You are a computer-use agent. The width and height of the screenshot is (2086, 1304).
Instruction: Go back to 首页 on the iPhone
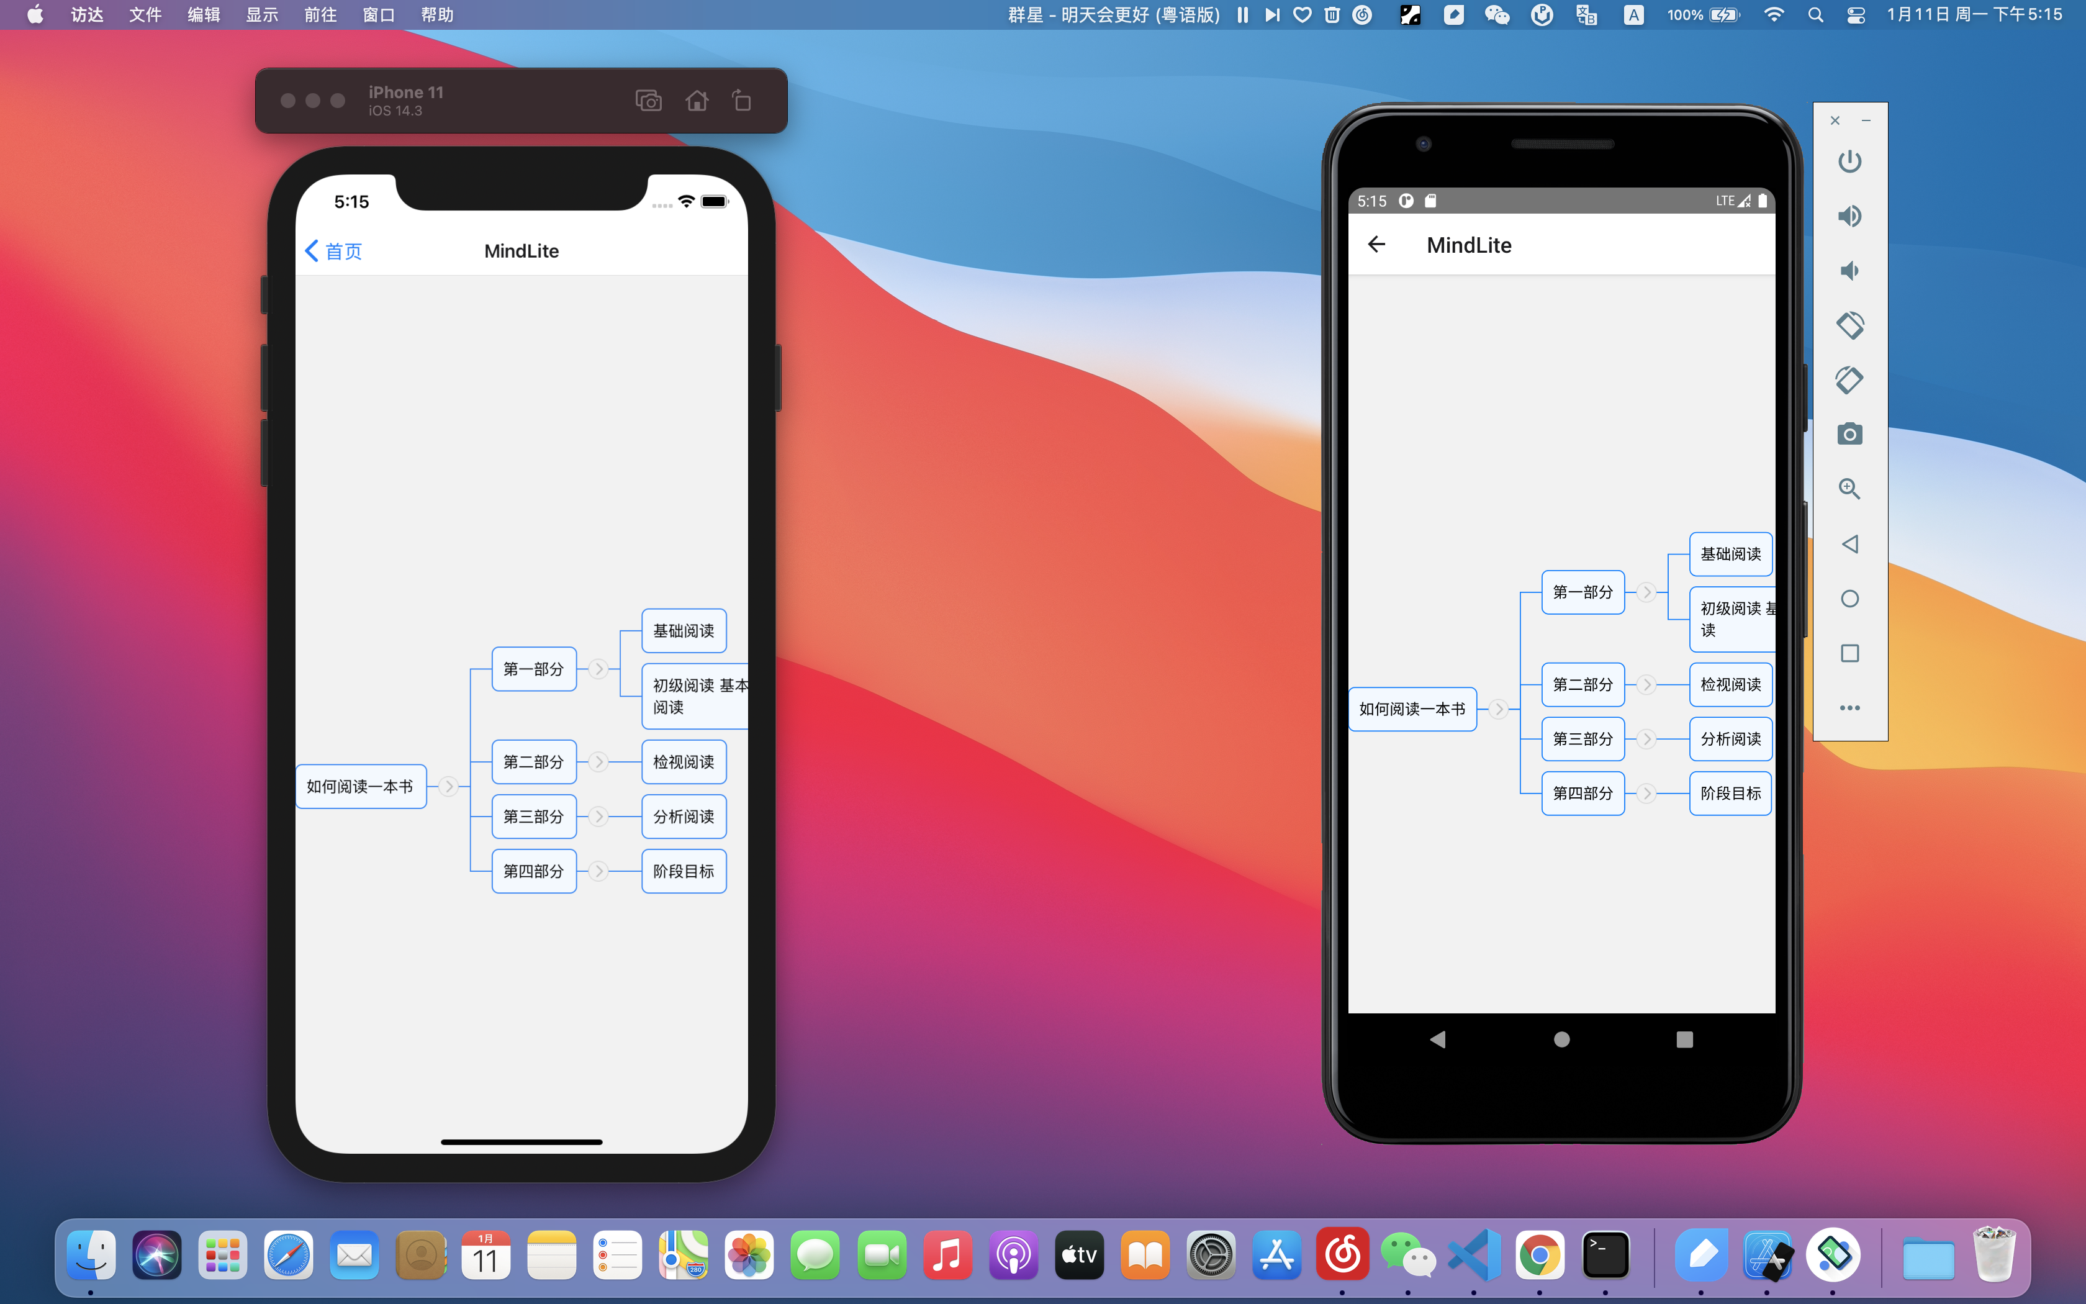[x=333, y=251]
